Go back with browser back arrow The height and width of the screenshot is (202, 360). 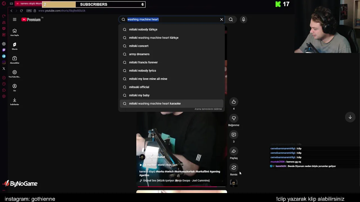coord(11,11)
